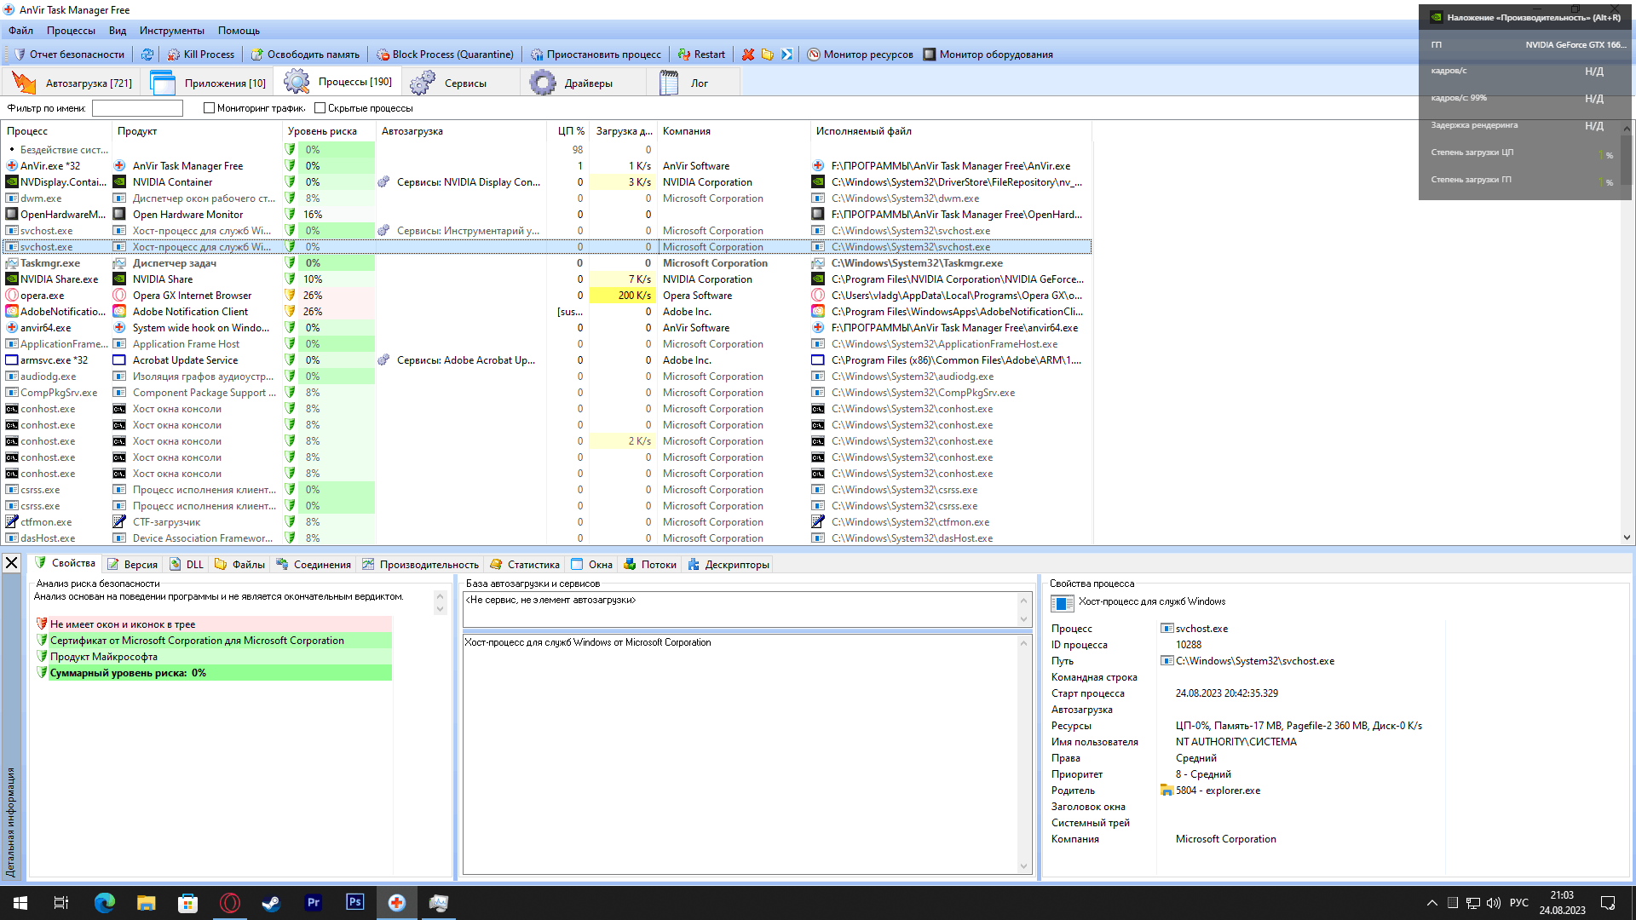
Task: Click Освободить память to free memory
Action: click(x=305, y=55)
